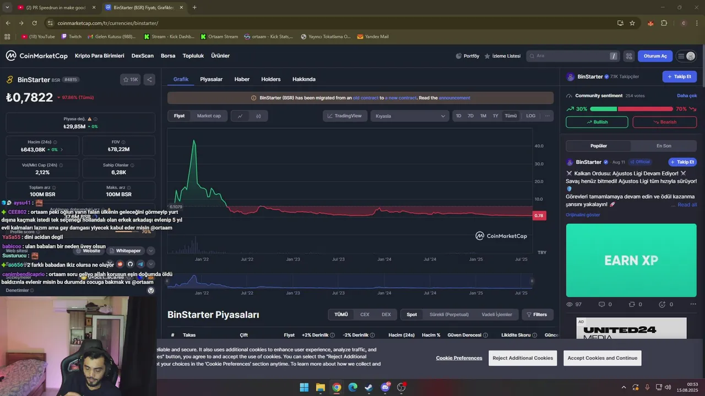Click left handle of chart range navigator
Image resolution: width=705 pixels, height=396 pixels.
click(x=167, y=281)
